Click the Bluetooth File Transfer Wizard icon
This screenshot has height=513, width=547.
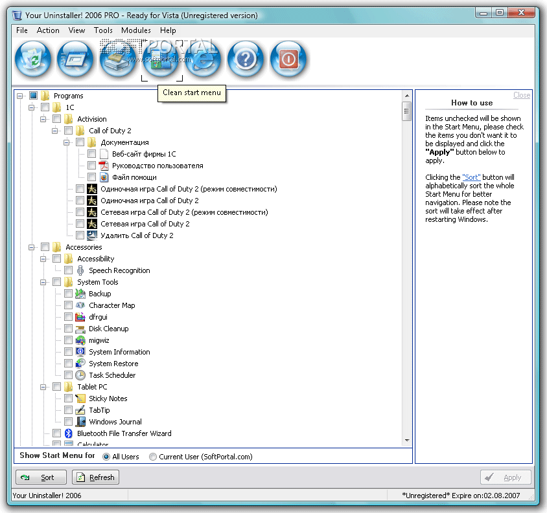(69, 433)
